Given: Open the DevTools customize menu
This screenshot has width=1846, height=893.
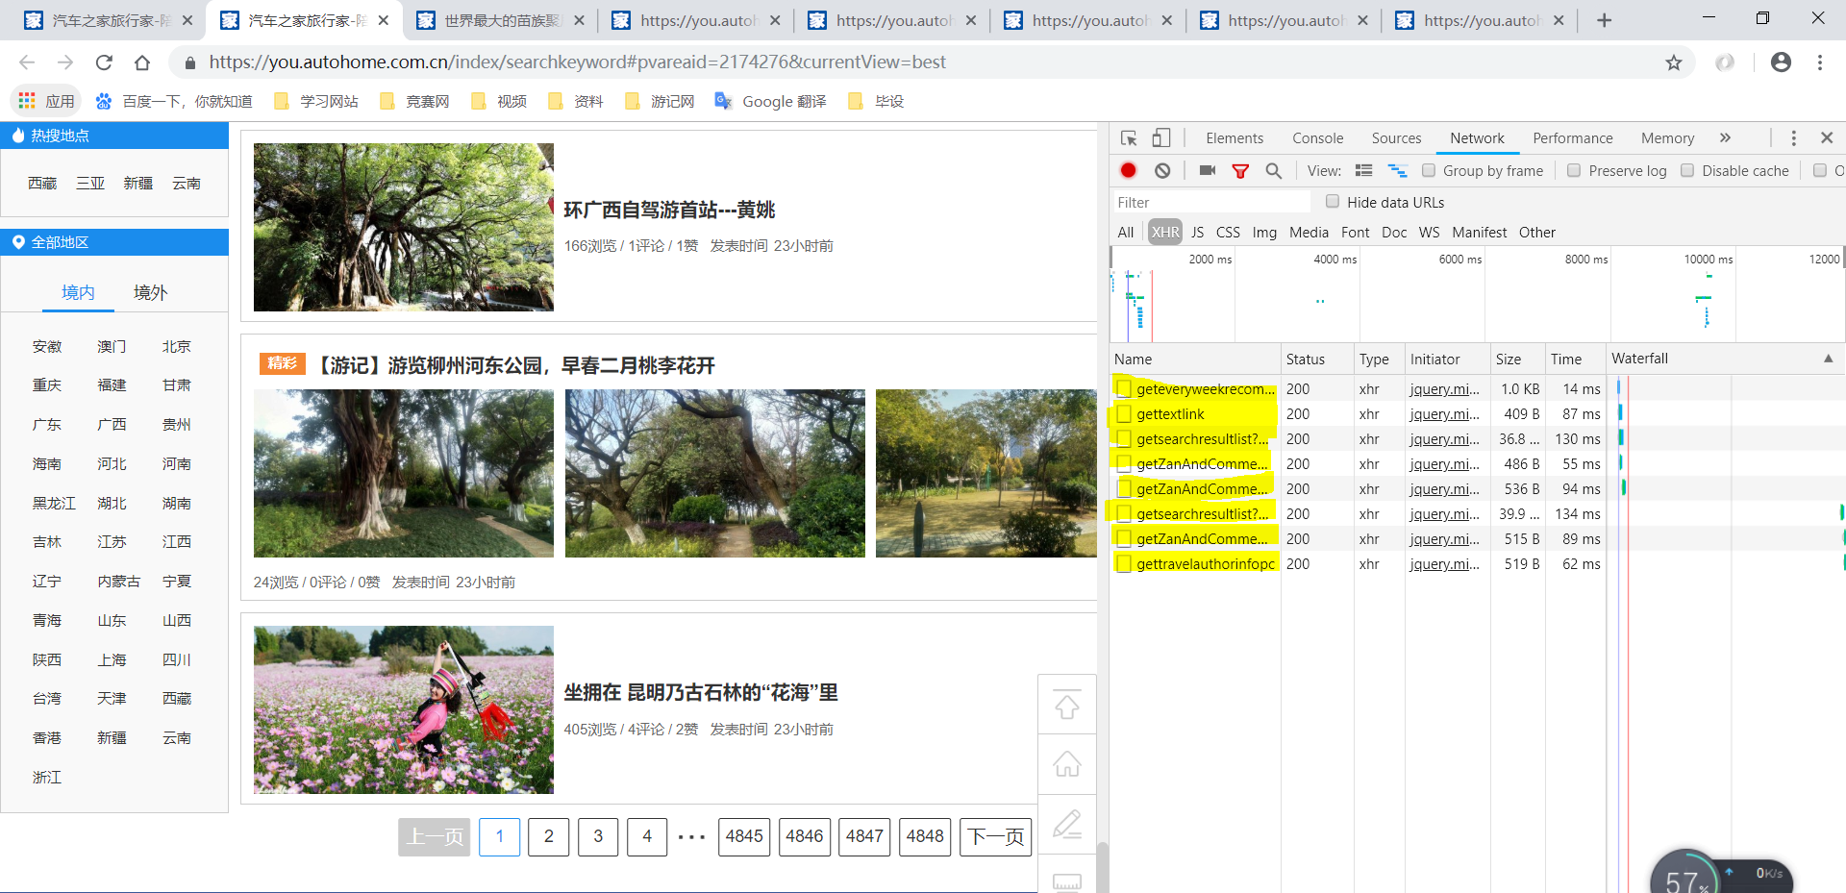Looking at the screenshot, I should 1793,138.
